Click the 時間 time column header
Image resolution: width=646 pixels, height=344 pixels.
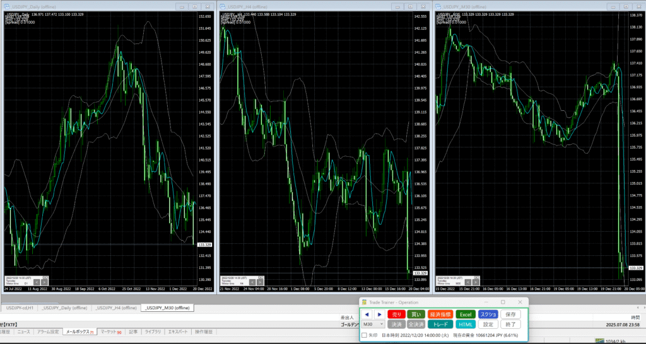point(636,318)
